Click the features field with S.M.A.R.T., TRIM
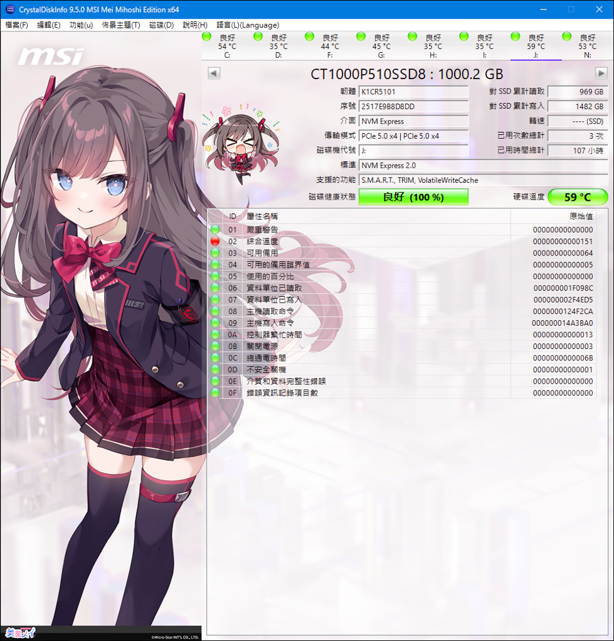The height and width of the screenshot is (641, 614). click(x=484, y=180)
